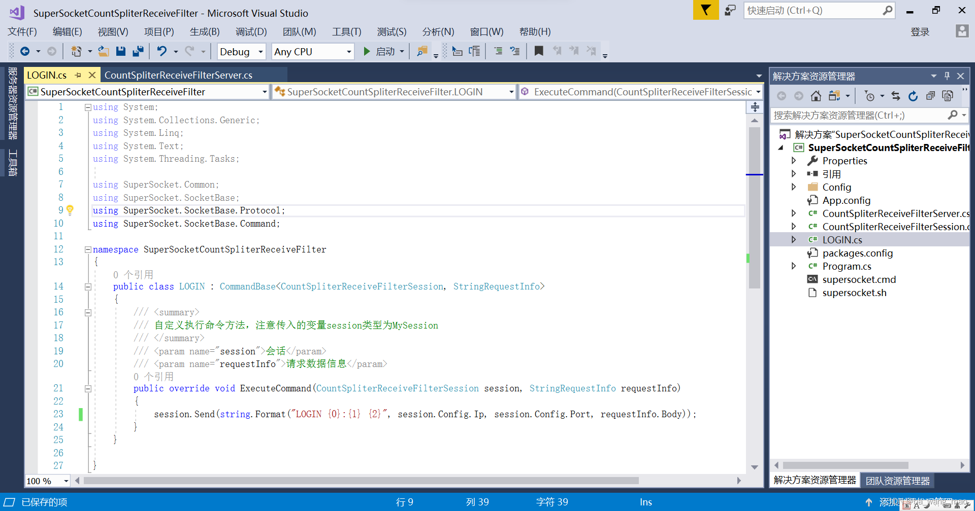The width and height of the screenshot is (975, 511).
Task: Toggle a bookmark with the Bookmark icon
Action: [539, 51]
